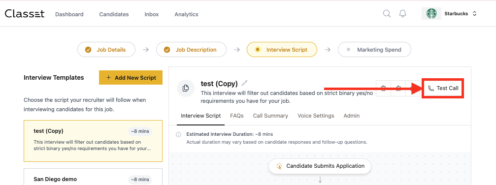
Task: Click the sparkle cursor icon on Candidate Submits Application
Action: (279, 166)
